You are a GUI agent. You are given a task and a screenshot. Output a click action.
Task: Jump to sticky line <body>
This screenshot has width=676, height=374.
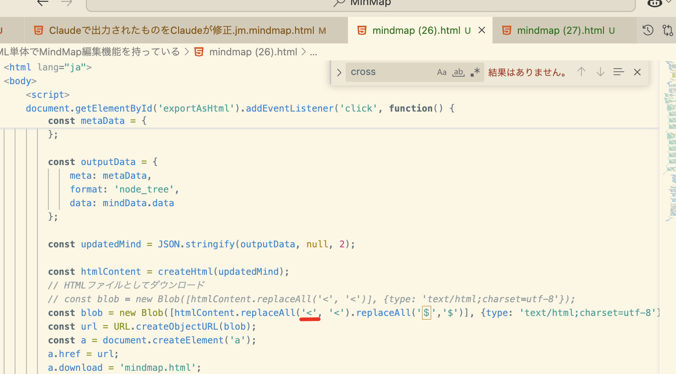point(20,81)
